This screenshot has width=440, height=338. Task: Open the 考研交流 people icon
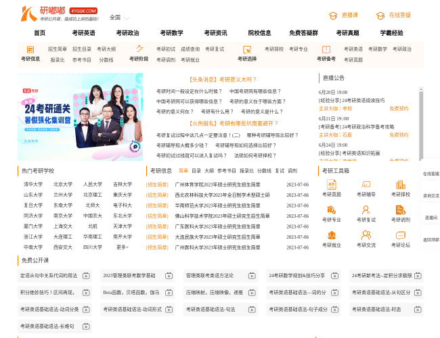[x=366, y=235]
